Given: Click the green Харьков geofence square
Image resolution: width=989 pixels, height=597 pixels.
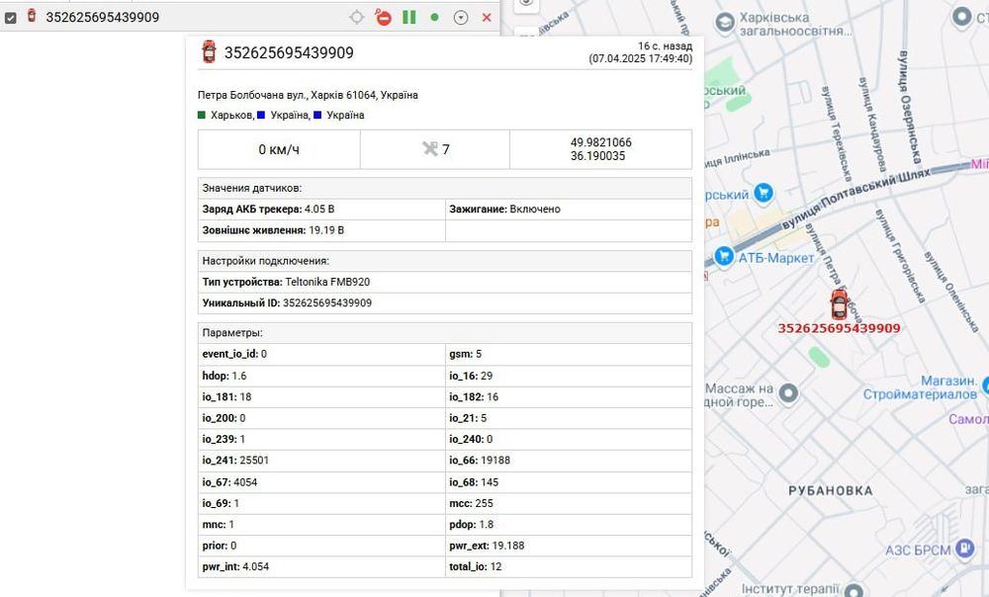Looking at the screenshot, I should coord(203,116).
